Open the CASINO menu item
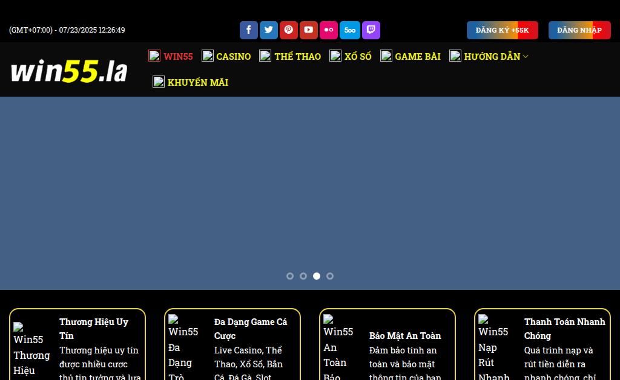Viewport: 620px width, 380px height. click(x=233, y=56)
